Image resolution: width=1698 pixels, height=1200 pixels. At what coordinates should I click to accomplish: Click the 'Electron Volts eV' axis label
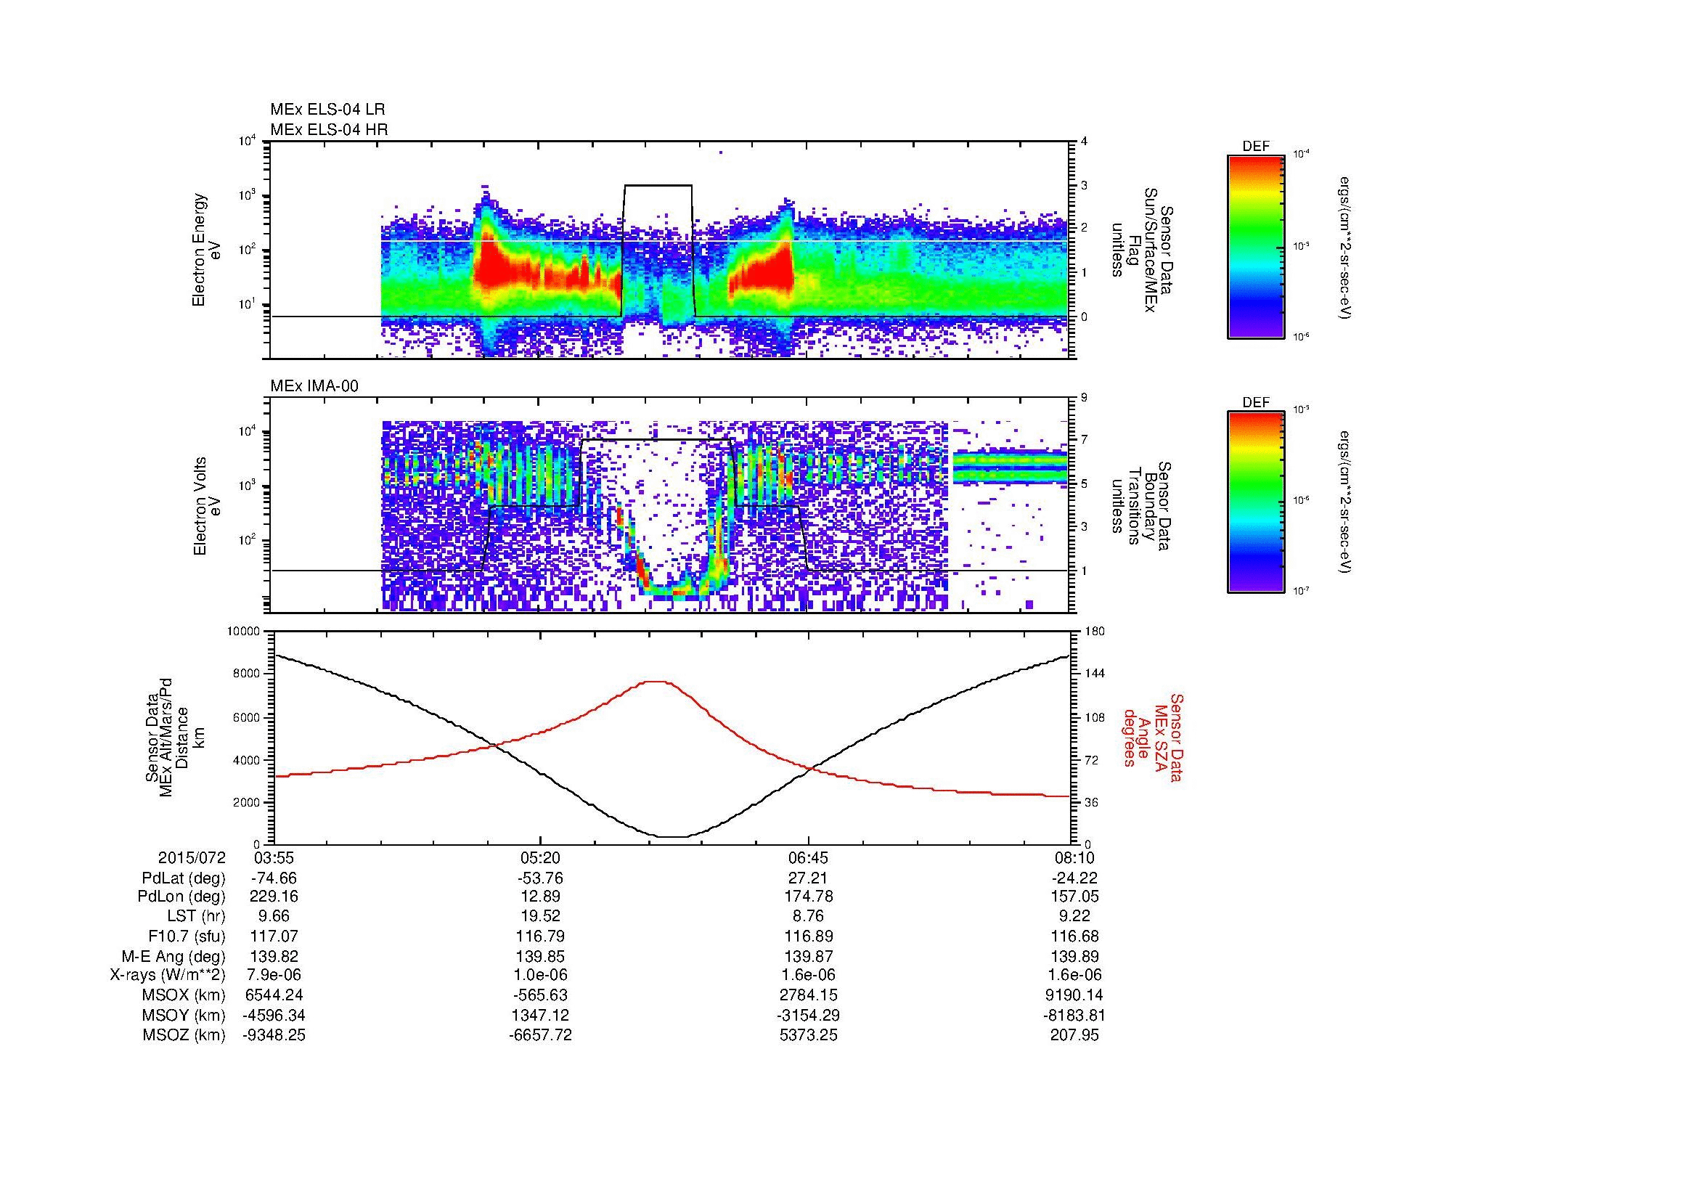click(206, 506)
